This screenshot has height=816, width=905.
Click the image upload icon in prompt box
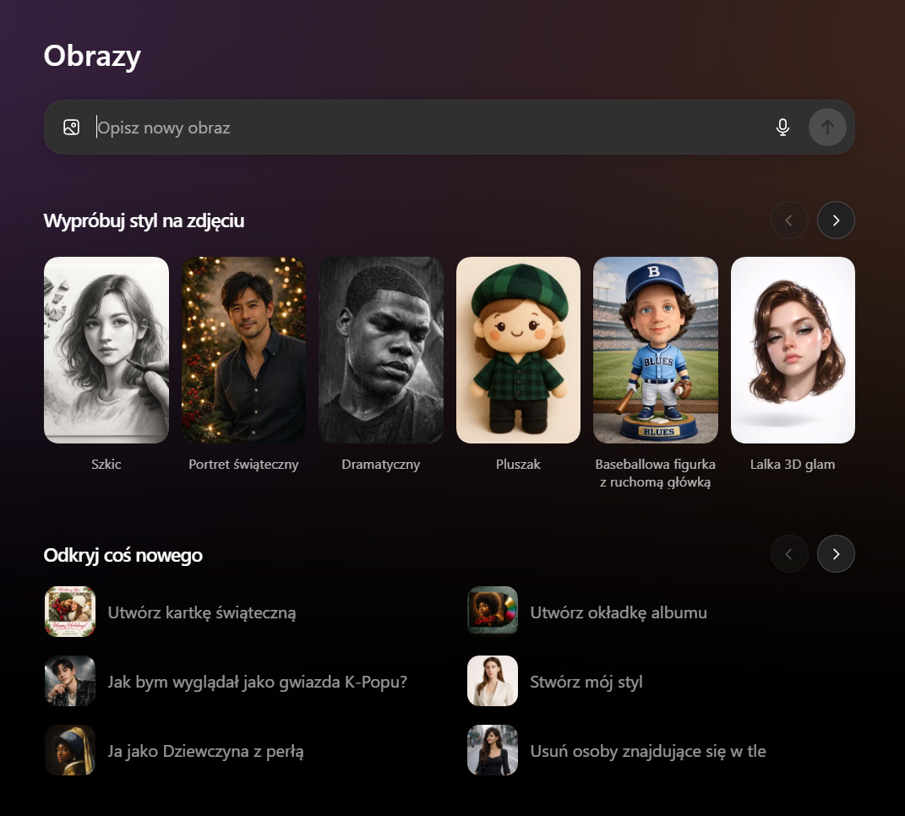point(71,128)
